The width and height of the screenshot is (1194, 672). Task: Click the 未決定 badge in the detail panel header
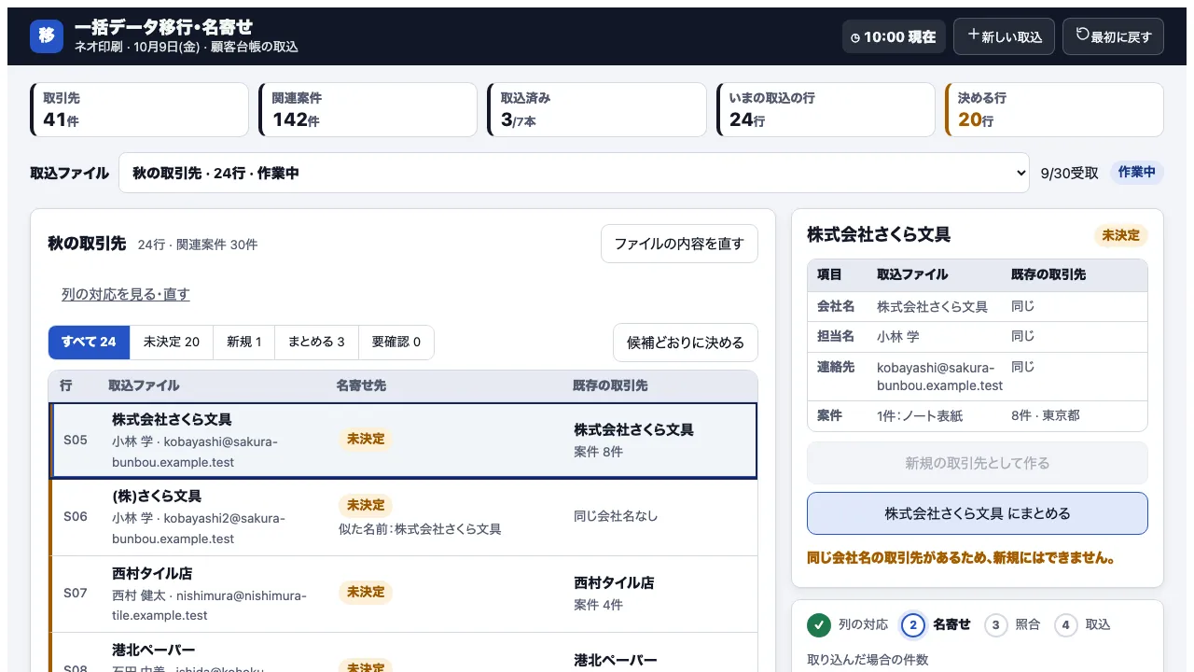pyautogui.click(x=1120, y=235)
